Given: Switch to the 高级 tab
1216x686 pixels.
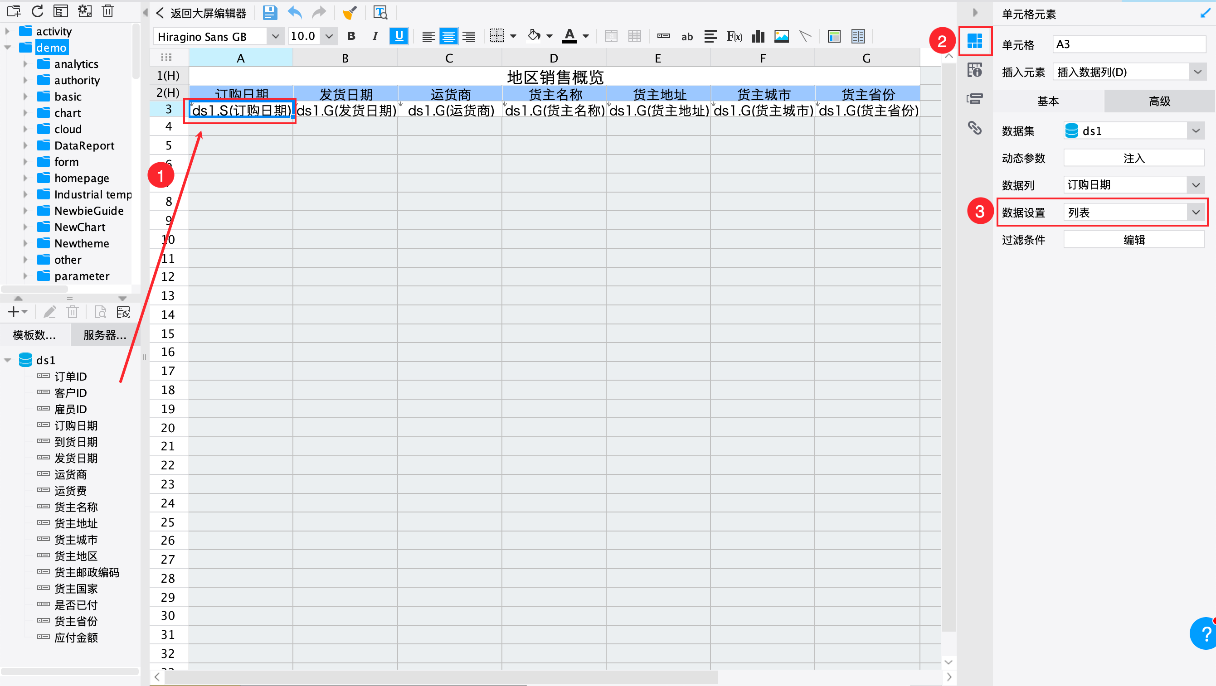Looking at the screenshot, I should click(1159, 101).
